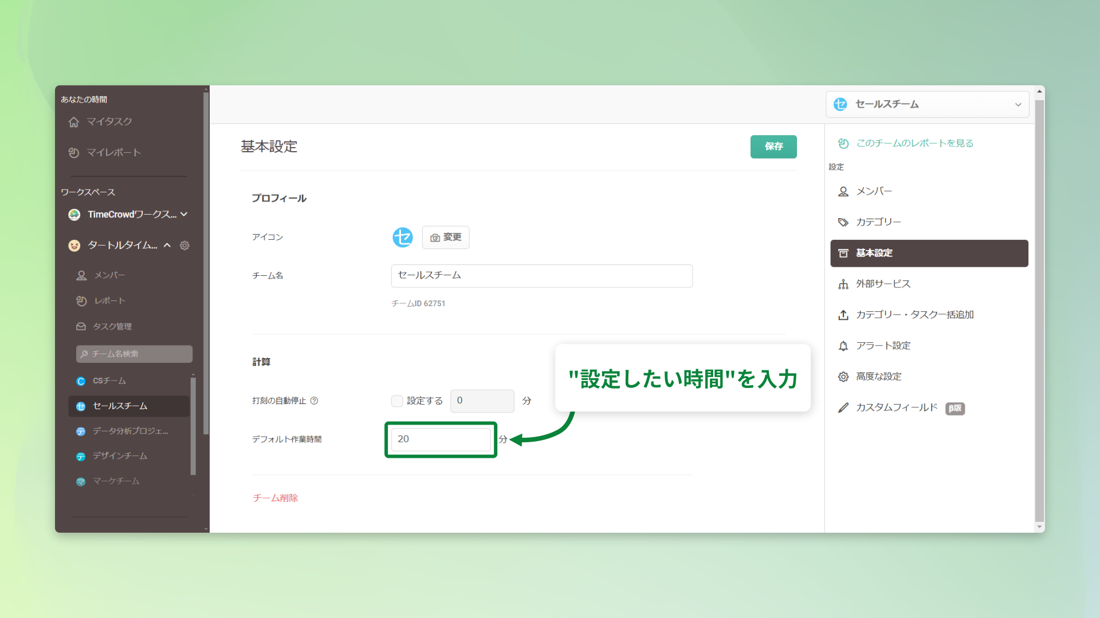This screenshot has height=618, width=1100.
Task: Open マイレポート in the sidebar
Action: click(113, 153)
